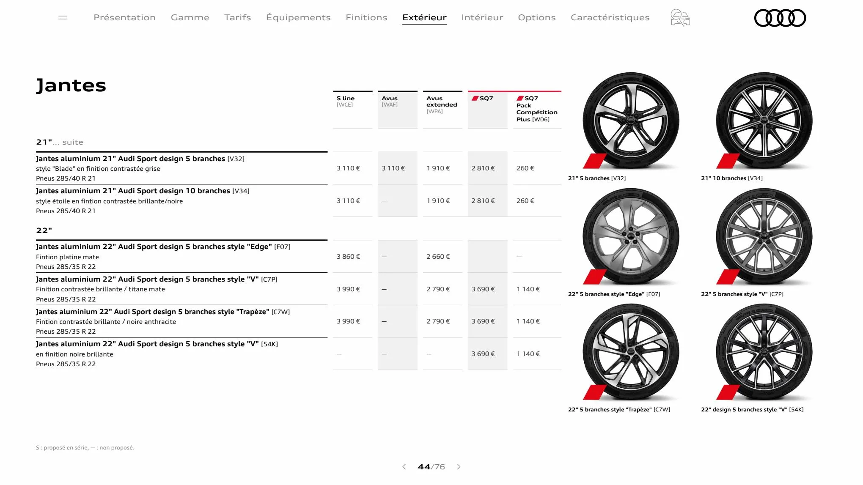This screenshot has height=485, width=863.
Task: Click the Avus extended [WPA] header
Action: [x=442, y=110]
